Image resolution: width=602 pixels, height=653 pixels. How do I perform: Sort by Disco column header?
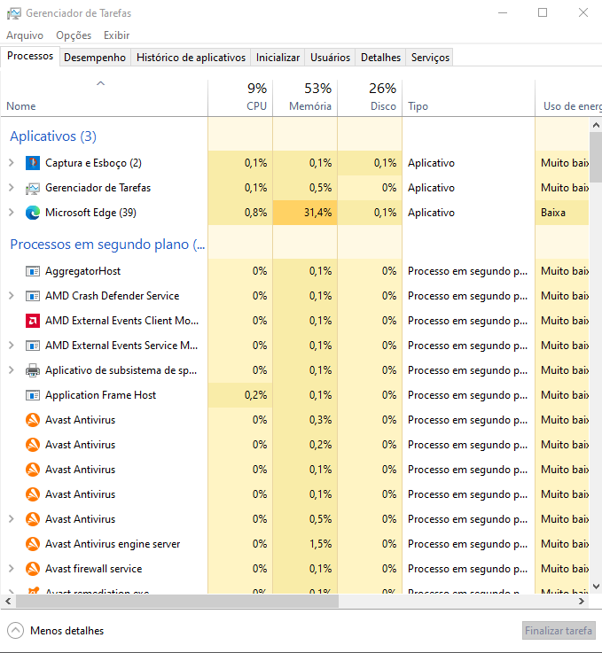370,97
